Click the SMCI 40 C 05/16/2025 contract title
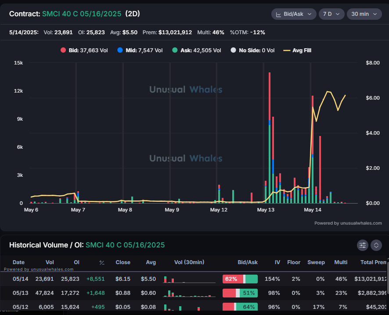The image size is (389, 315). [x=82, y=14]
